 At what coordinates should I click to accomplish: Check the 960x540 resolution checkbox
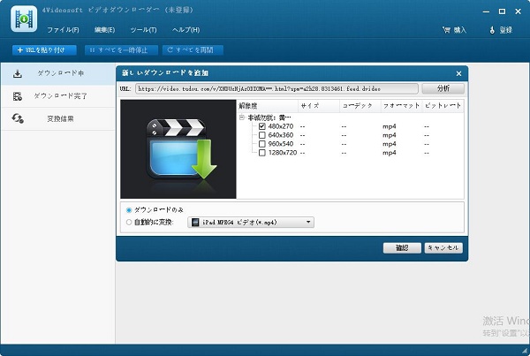click(x=262, y=144)
